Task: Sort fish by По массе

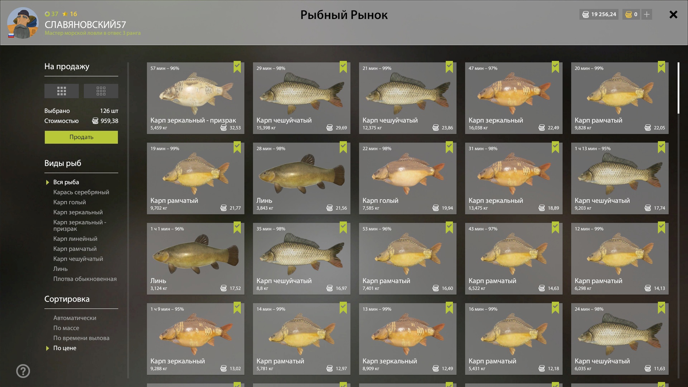Action: pyautogui.click(x=66, y=328)
